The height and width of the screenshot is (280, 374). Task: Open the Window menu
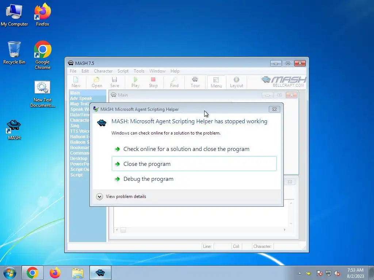tap(157, 71)
